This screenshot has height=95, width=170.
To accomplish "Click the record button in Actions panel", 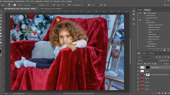I will (x=158, y=50).
